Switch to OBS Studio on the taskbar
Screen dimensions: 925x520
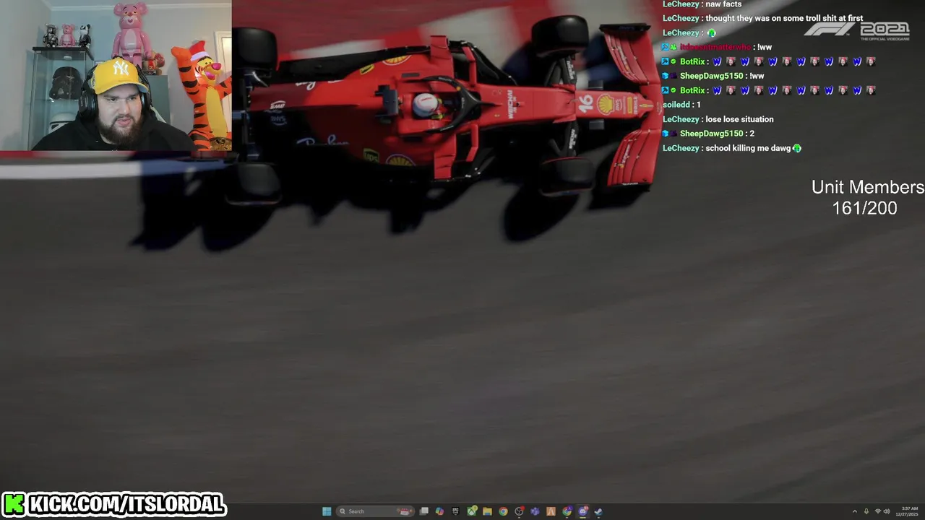[x=519, y=511]
